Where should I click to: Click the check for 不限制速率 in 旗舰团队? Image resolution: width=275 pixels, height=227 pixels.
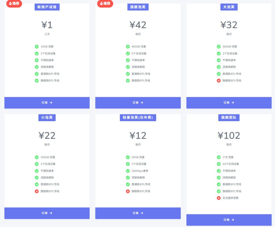pyautogui.click(x=219, y=171)
